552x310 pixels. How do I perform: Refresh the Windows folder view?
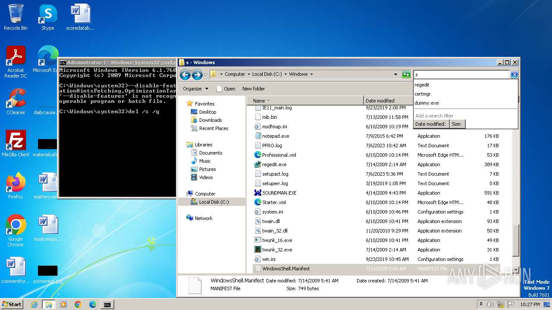(x=406, y=74)
